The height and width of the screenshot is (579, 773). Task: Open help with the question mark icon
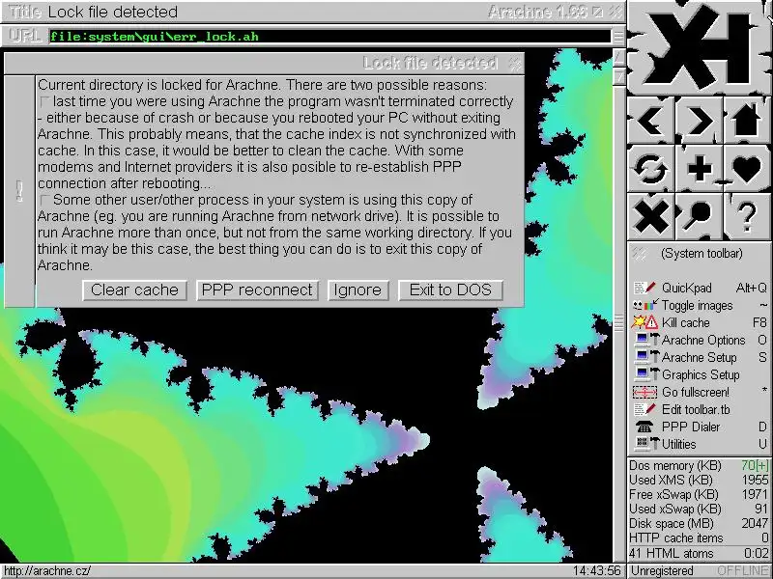(747, 216)
